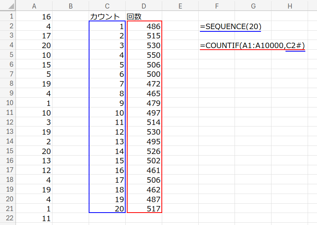Select column D header
The height and width of the screenshot is (225, 317).
click(x=144, y=5)
